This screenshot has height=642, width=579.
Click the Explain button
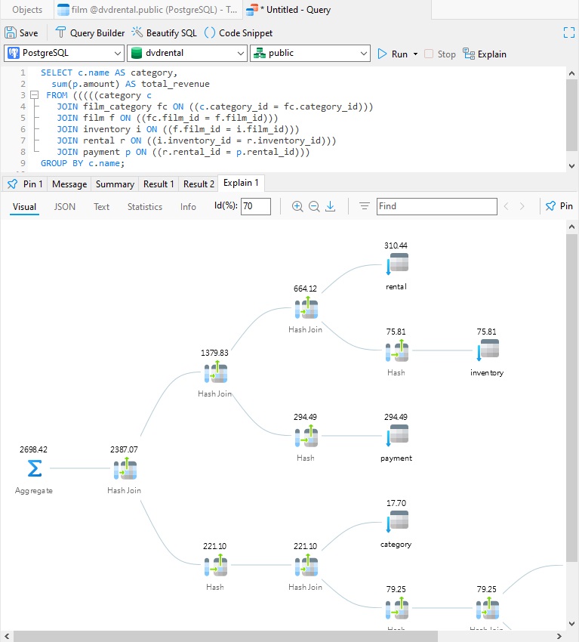[485, 54]
